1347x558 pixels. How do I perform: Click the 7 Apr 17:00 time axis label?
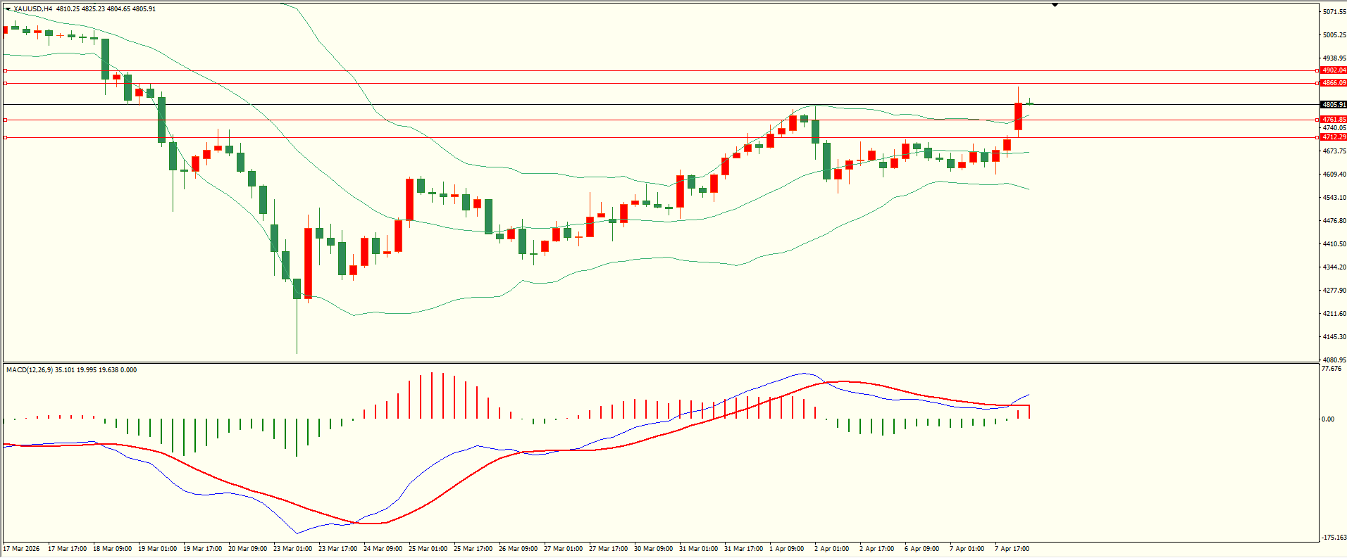click(1012, 549)
